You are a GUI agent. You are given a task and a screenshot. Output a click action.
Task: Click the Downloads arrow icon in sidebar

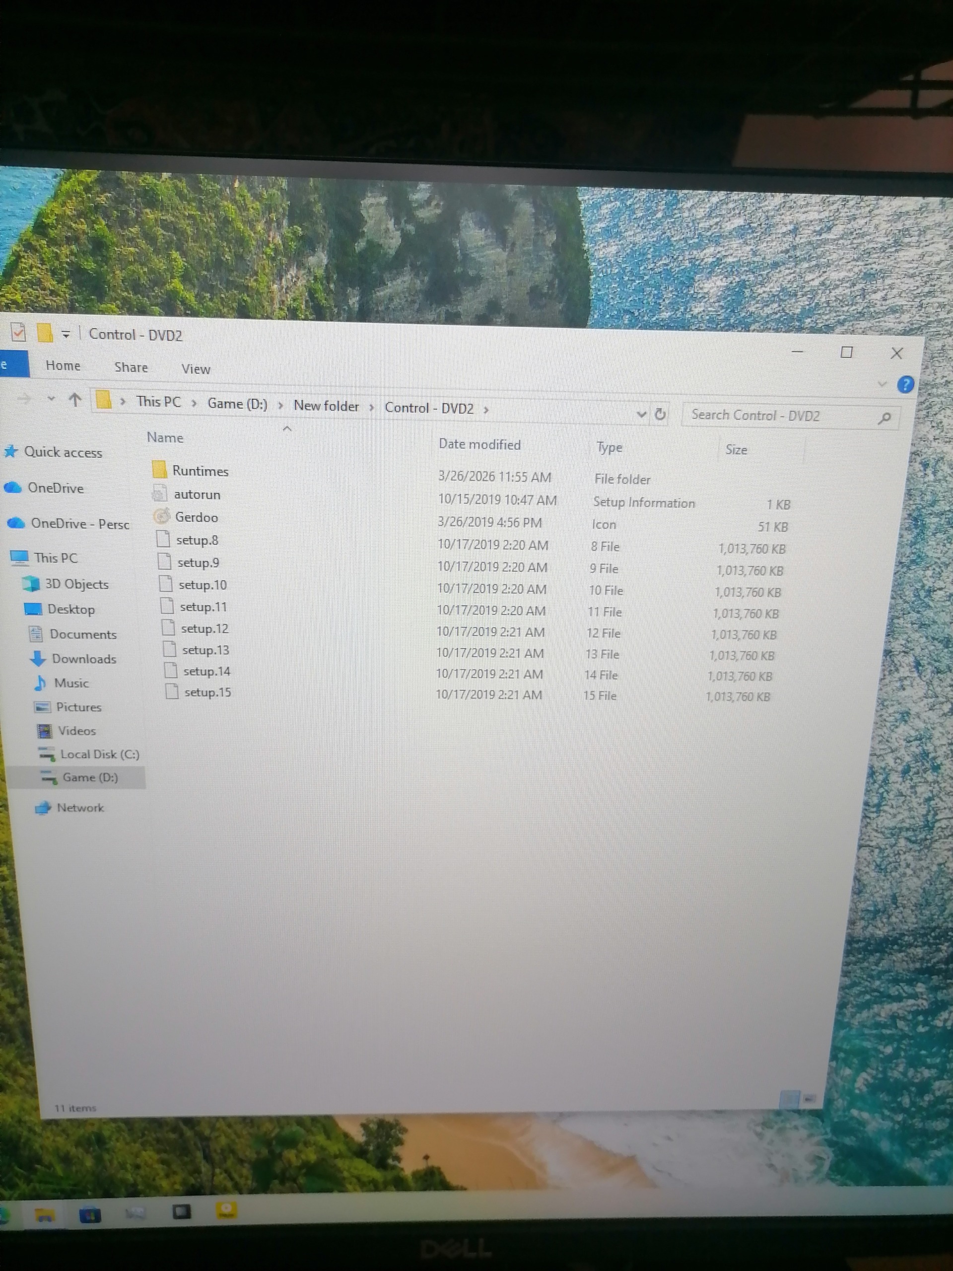pyautogui.click(x=38, y=658)
